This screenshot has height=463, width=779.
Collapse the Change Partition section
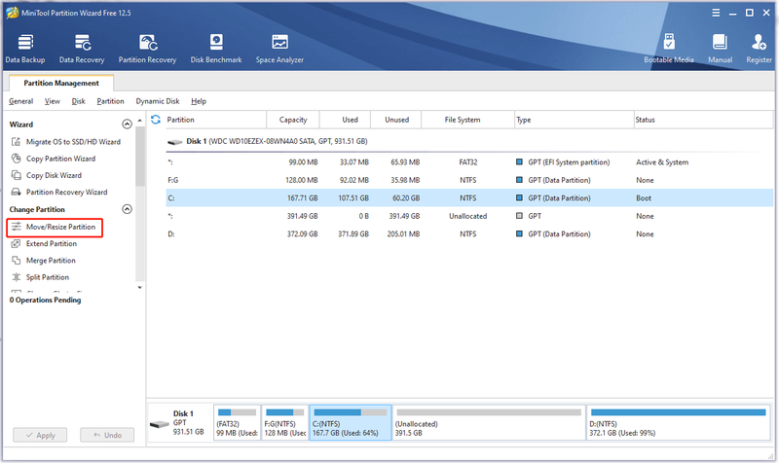pyautogui.click(x=128, y=209)
